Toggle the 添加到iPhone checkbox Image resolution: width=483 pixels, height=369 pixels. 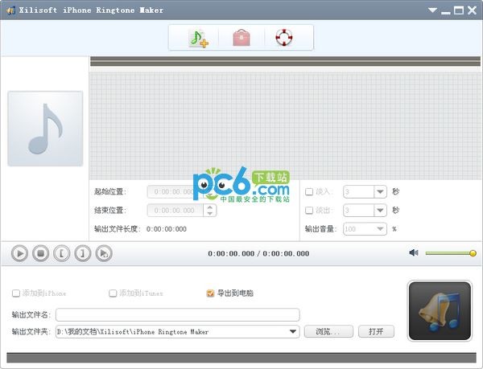[16, 293]
